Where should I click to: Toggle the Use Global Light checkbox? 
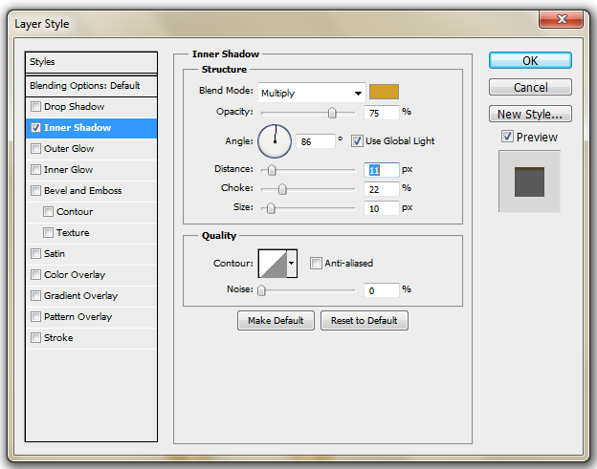(x=357, y=141)
